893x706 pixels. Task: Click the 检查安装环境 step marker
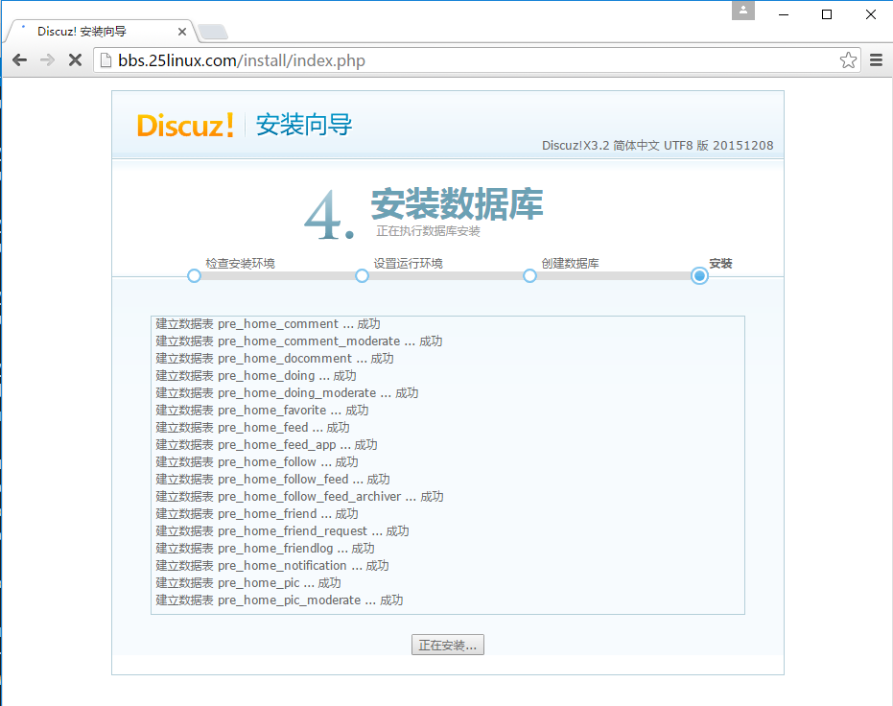pyautogui.click(x=194, y=275)
